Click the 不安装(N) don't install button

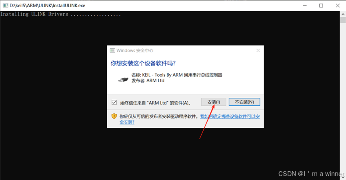[x=244, y=102]
